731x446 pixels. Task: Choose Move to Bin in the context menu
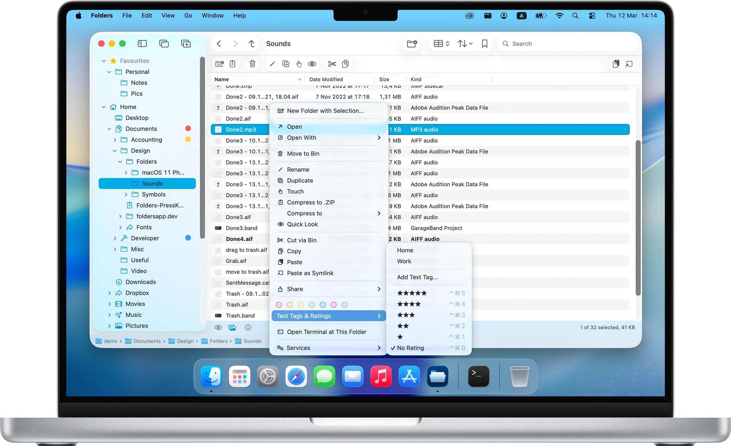pos(328,154)
